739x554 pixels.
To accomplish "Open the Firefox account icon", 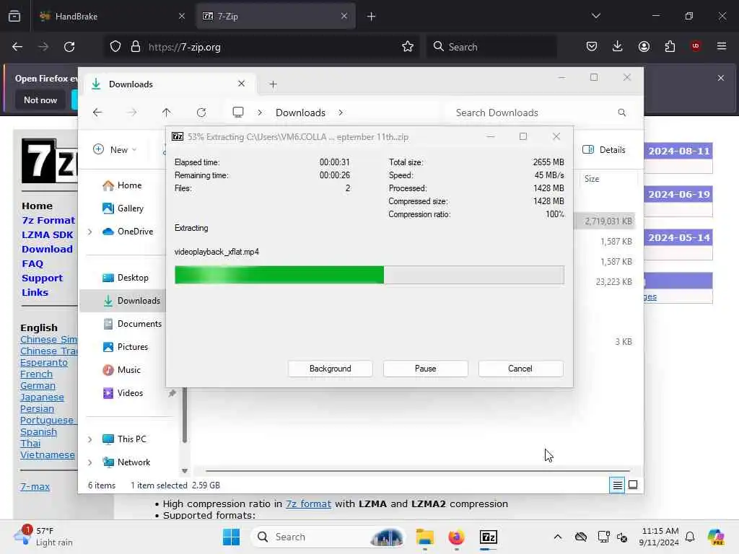I will 644,46.
